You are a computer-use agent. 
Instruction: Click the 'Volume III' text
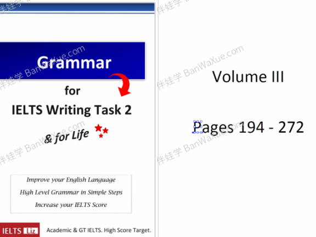coord(248,77)
